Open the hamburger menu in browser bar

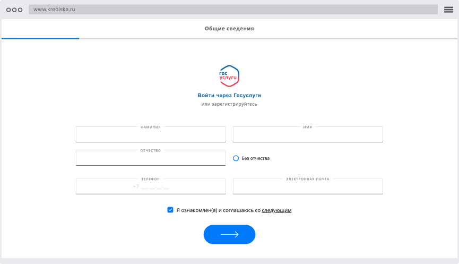448,10
